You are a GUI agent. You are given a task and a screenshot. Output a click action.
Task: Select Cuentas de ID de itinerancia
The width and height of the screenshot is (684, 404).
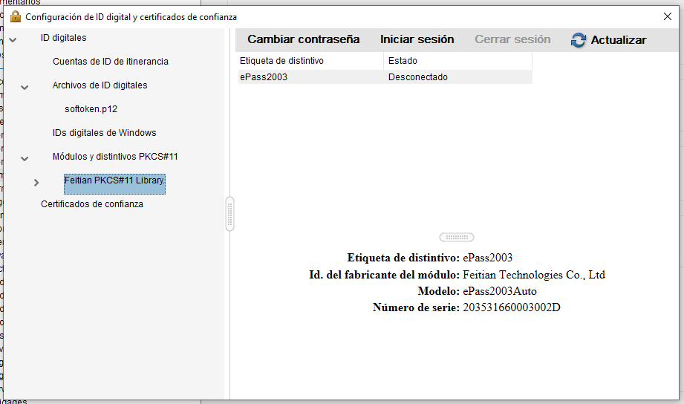(x=110, y=62)
